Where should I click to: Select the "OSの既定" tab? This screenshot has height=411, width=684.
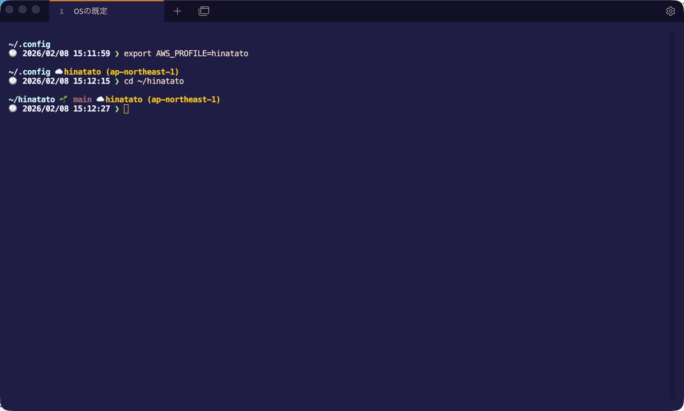tap(90, 11)
